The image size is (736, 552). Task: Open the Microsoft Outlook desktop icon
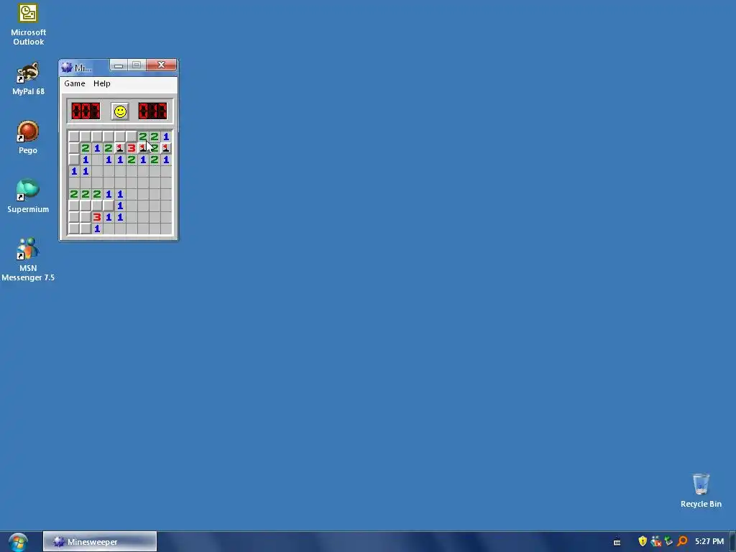28,24
